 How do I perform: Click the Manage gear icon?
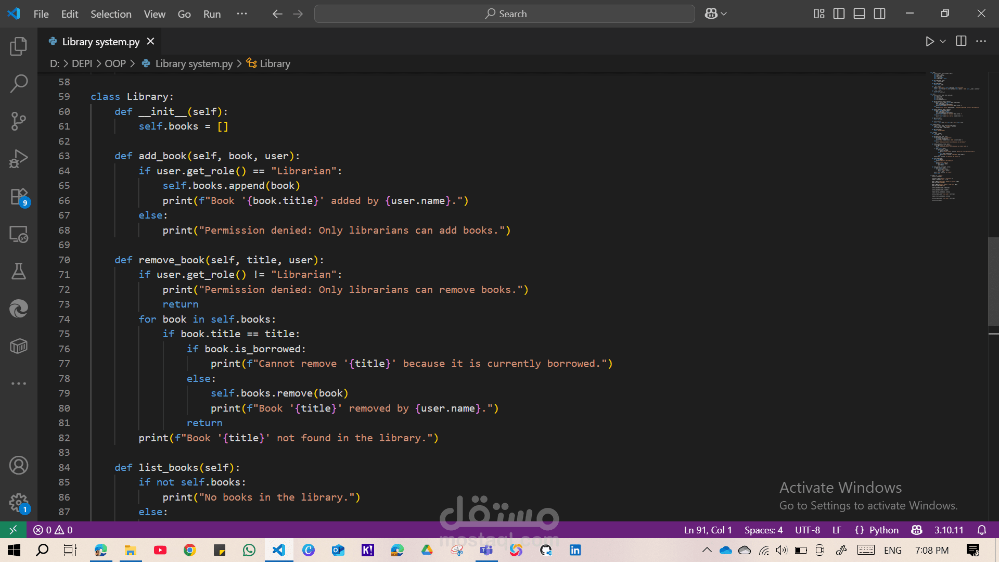coord(19,503)
